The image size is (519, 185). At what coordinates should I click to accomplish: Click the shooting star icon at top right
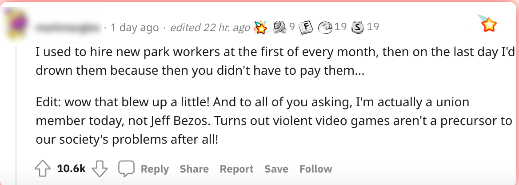(488, 24)
